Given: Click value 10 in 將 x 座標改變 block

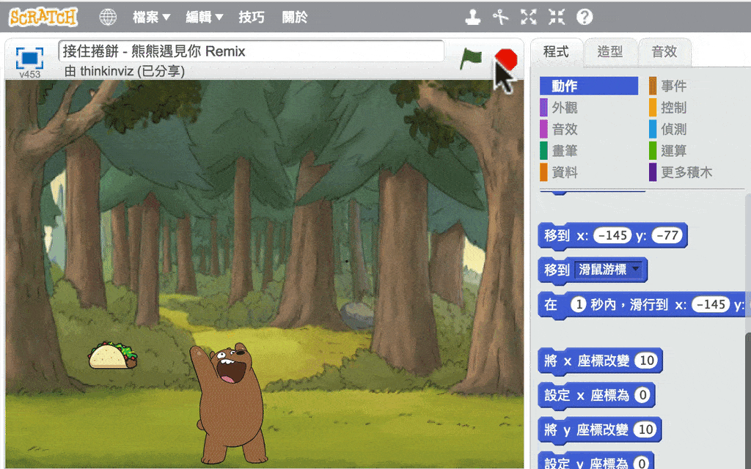Looking at the screenshot, I should click(x=647, y=361).
